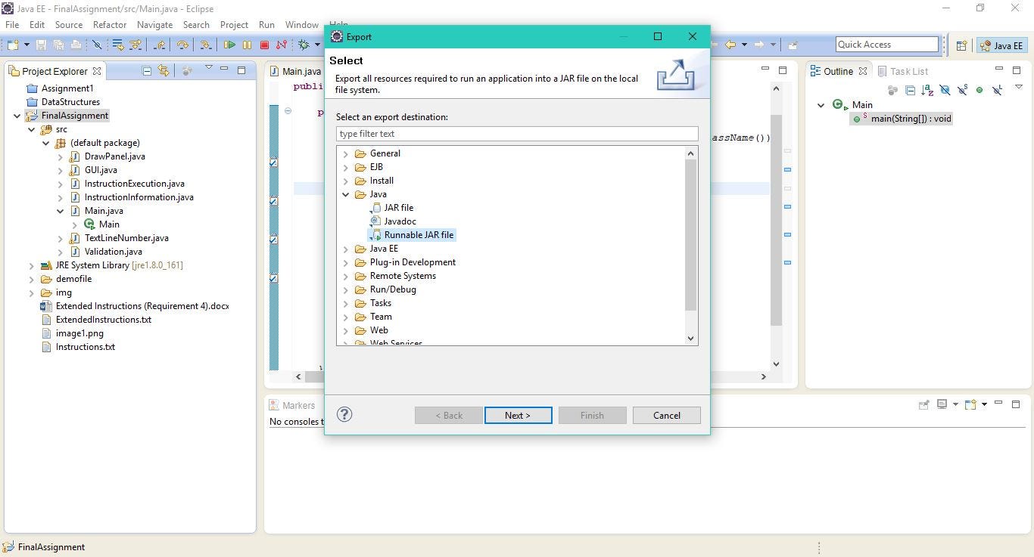Open the New wizard dropdown arrow
This screenshot has height=557, width=1034.
coord(25,45)
